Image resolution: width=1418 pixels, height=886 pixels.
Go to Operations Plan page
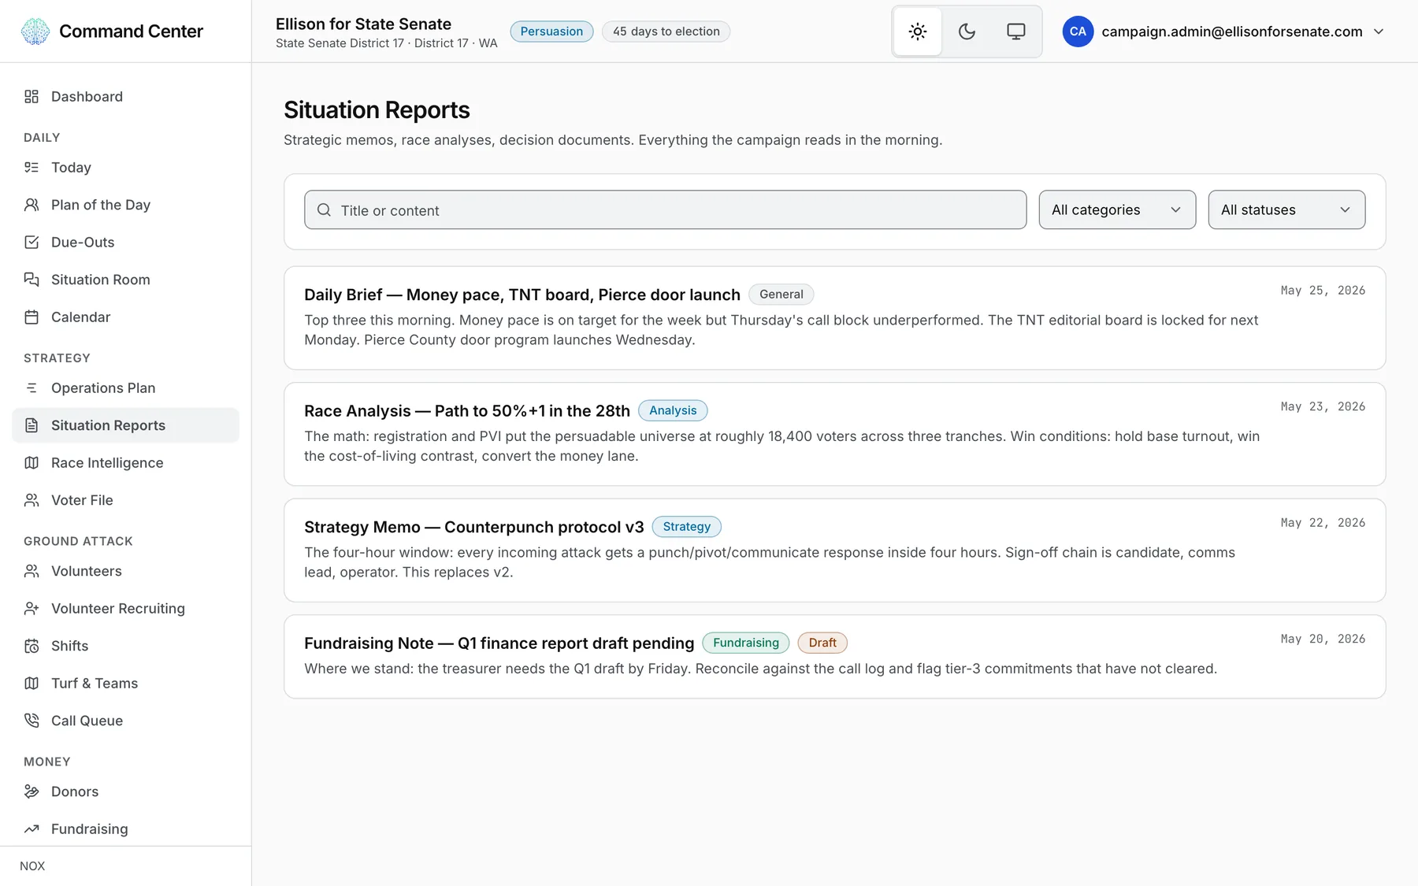coord(126,388)
